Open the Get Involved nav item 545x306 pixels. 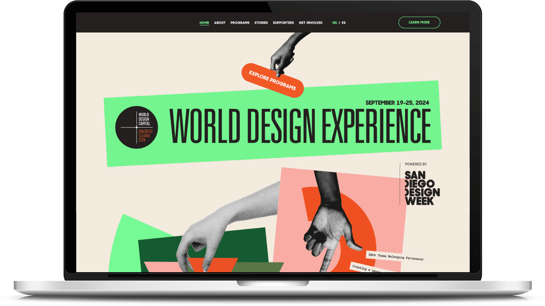coord(311,23)
